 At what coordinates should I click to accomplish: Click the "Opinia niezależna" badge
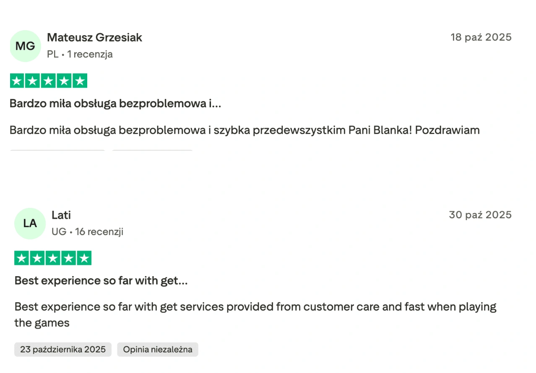pos(158,350)
